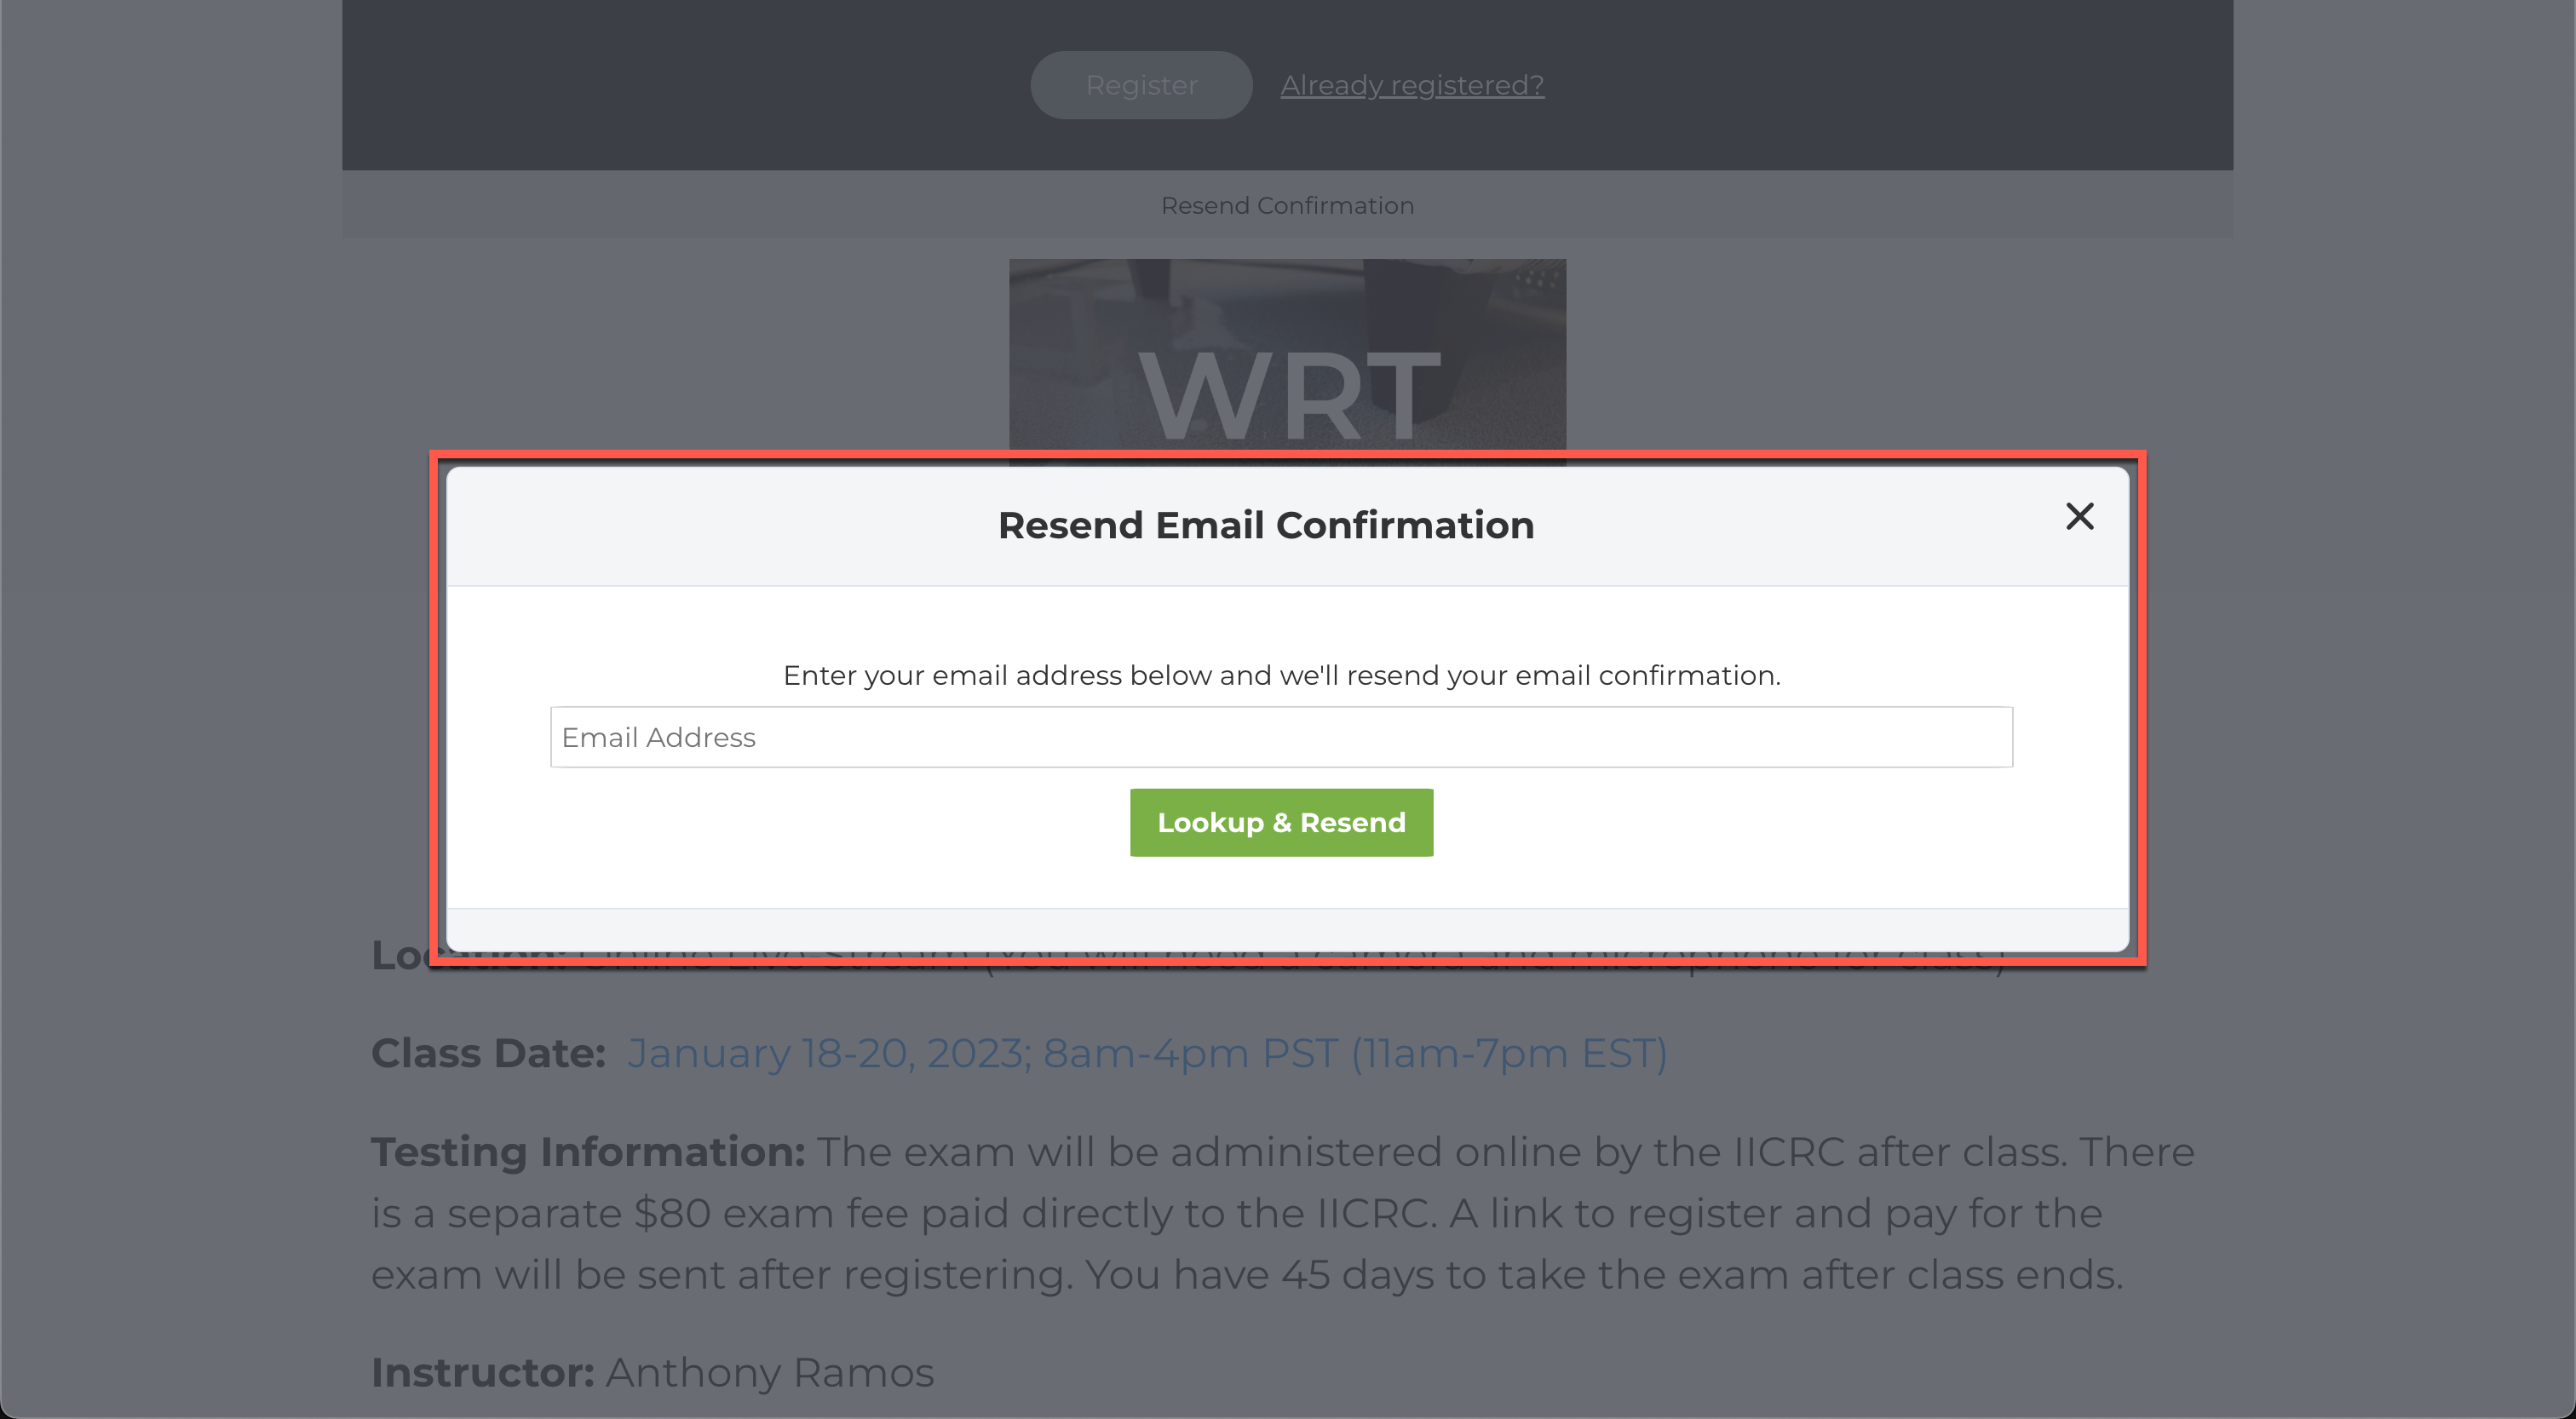Click the "Class Date:" label
2576x1419 pixels.
click(488, 1053)
